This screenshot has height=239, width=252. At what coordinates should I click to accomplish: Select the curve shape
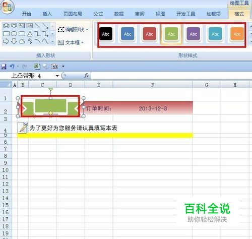45,41
